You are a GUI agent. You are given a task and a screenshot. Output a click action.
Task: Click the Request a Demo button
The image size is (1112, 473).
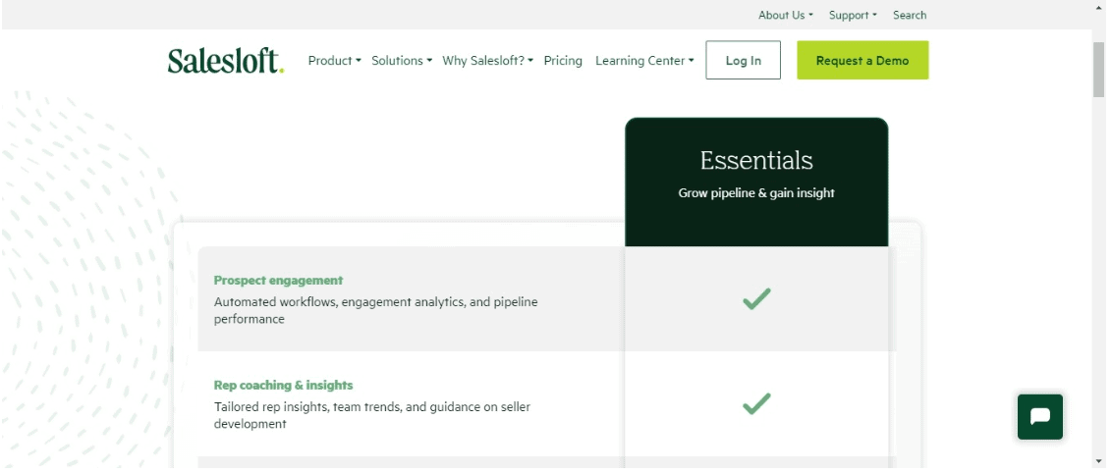coord(862,60)
